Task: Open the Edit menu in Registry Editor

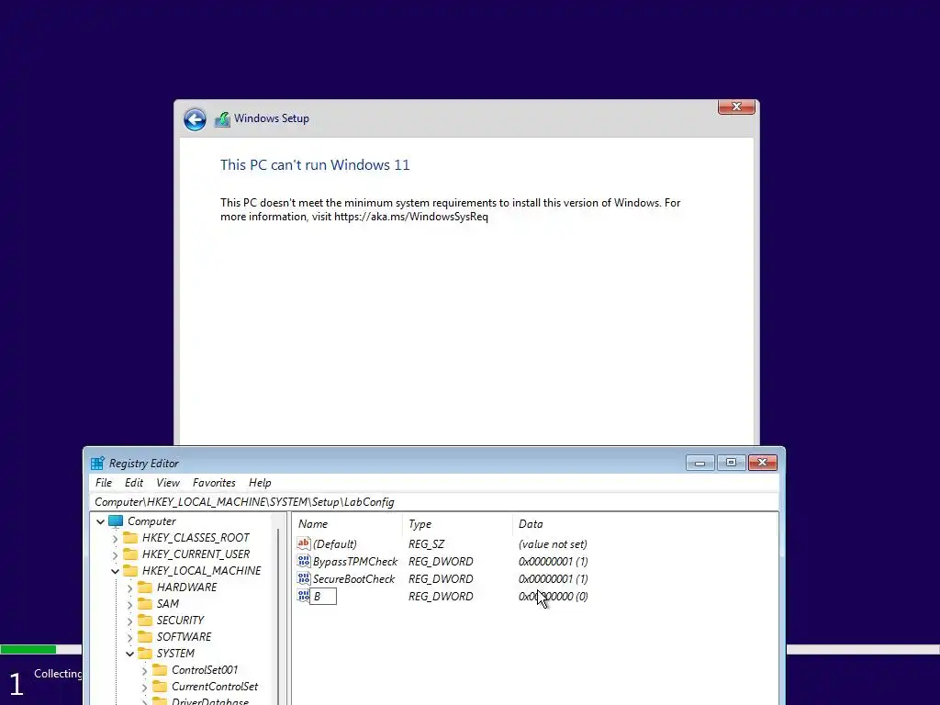Action: point(134,483)
